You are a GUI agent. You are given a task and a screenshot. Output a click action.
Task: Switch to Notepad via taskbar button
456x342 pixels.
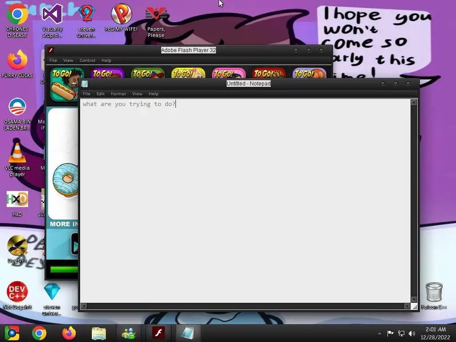click(x=187, y=333)
